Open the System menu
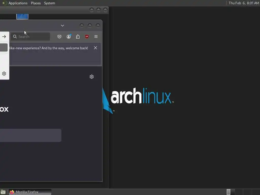 pyautogui.click(x=50, y=3)
